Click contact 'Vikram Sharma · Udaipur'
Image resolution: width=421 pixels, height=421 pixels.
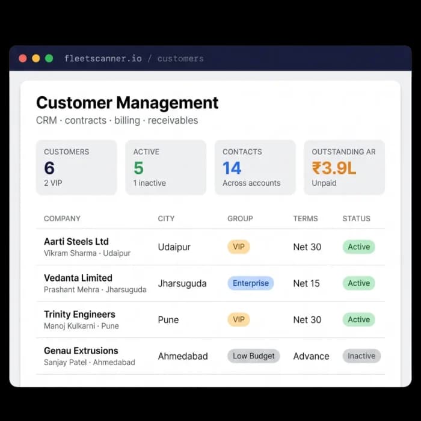coord(87,253)
